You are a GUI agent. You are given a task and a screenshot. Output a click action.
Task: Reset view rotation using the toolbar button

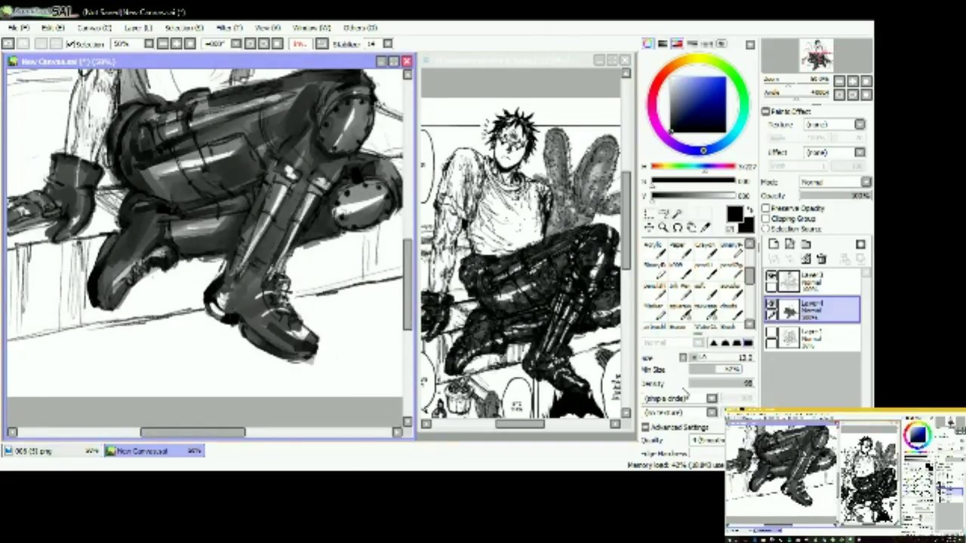(277, 44)
